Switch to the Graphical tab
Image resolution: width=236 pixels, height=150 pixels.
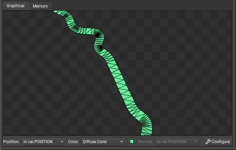15,6
